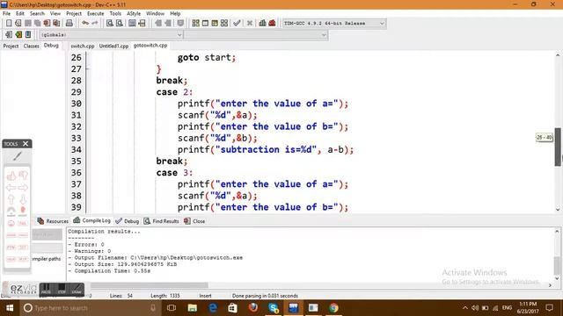Image resolution: width=563 pixels, height=316 pixels.
Task: Pick the thumbs-down stamp in TOOLS panel
Action: (x=24, y=176)
